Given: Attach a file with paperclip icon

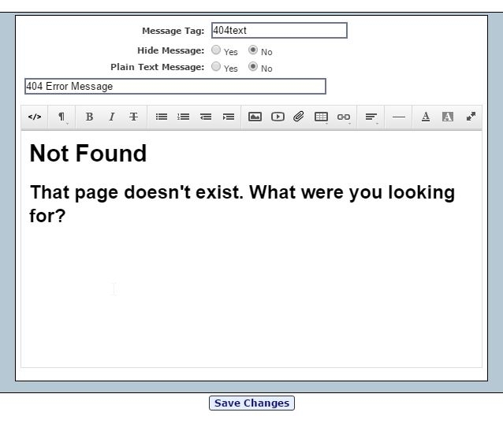Looking at the screenshot, I should 299,117.
